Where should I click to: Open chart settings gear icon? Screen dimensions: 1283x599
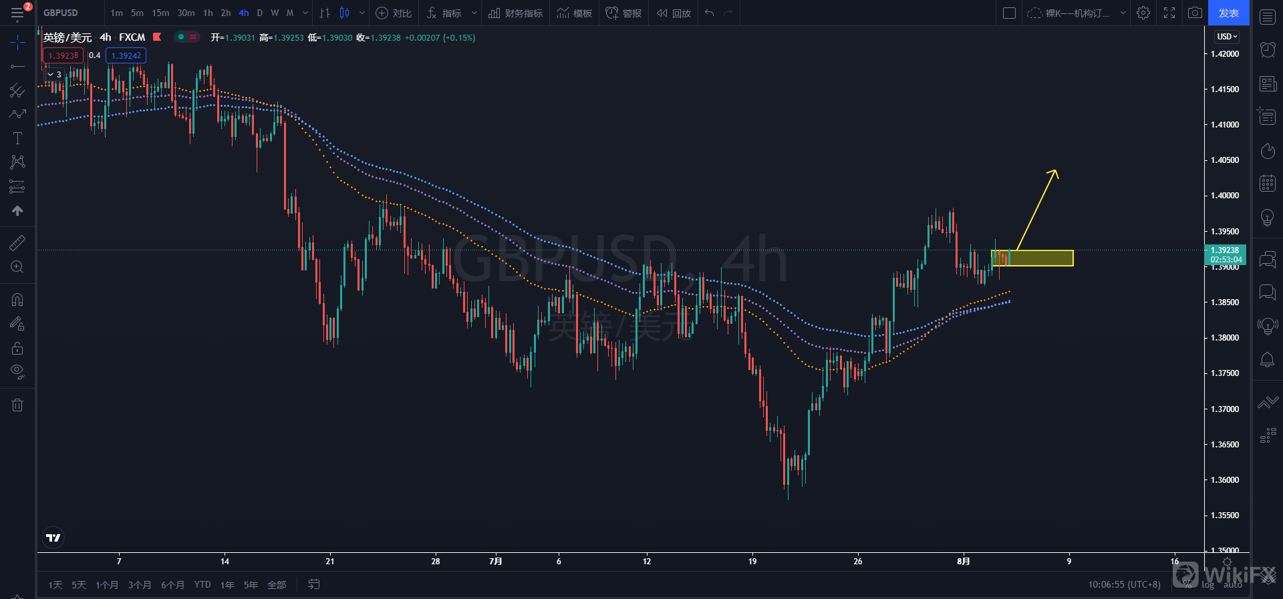click(x=1143, y=13)
